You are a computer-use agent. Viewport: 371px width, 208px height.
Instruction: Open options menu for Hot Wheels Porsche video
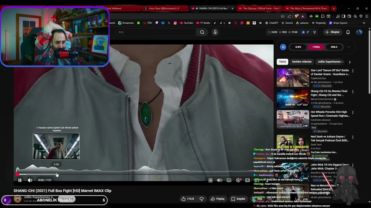[x=353, y=112]
